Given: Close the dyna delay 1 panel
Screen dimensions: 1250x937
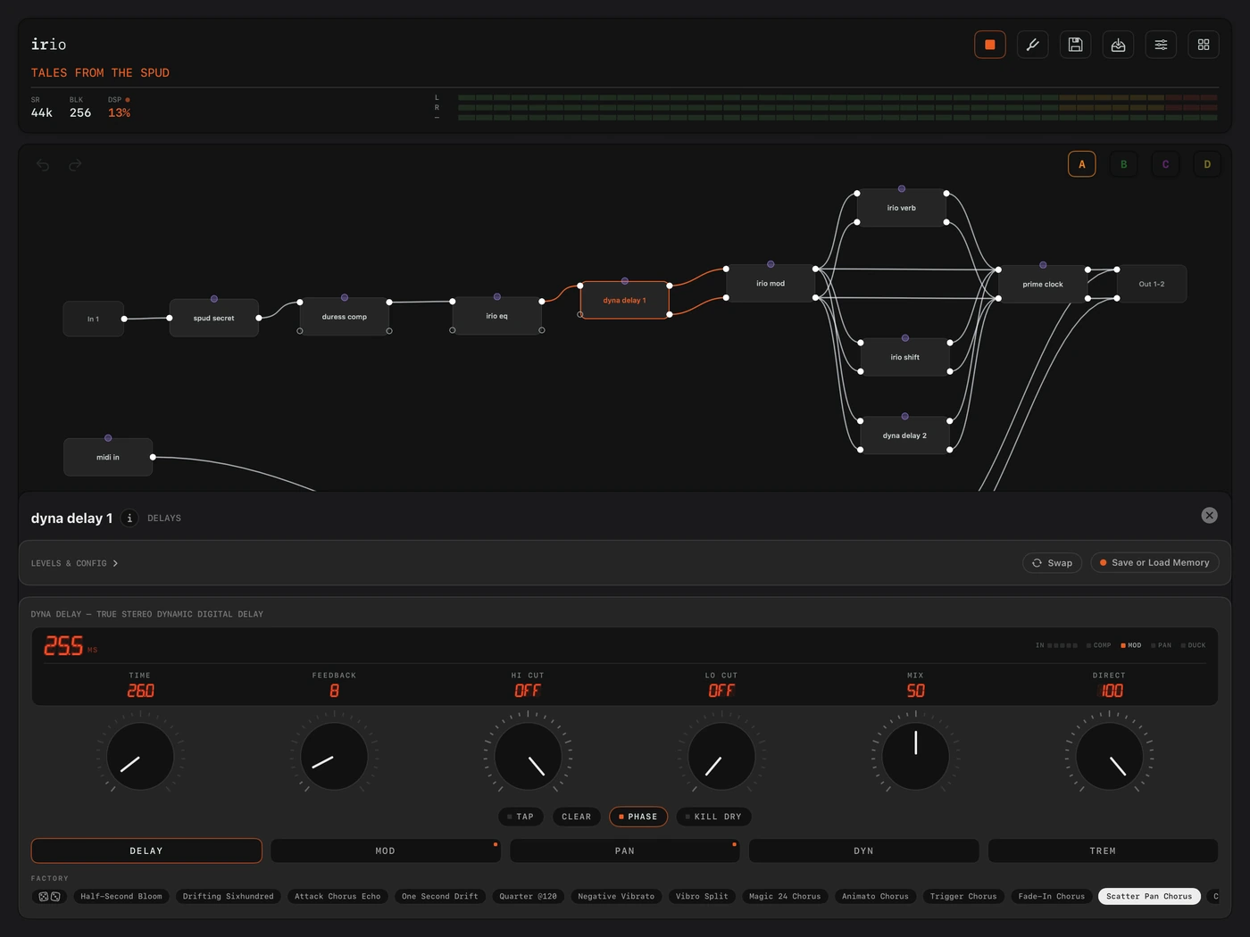Looking at the screenshot, I should pyautogui.click(x=1209, y=515).
